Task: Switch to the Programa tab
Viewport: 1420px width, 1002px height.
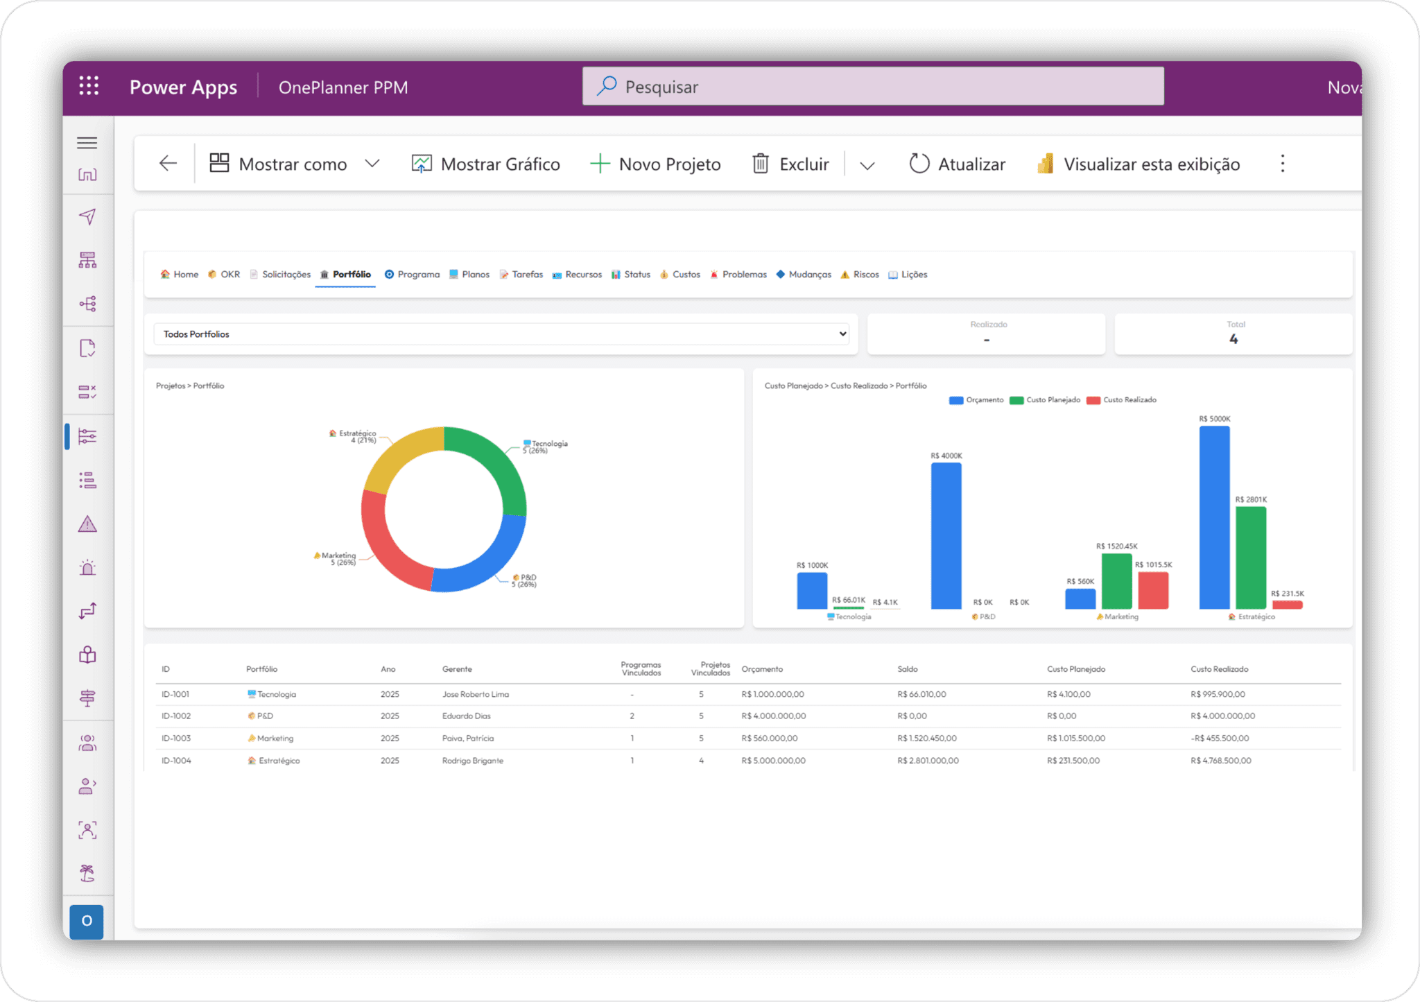Action: pos(417,274)
